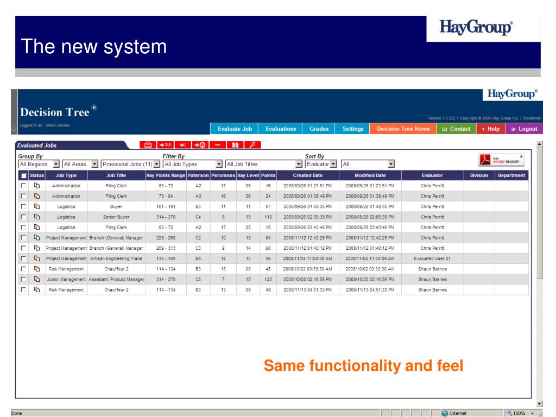Click the red Print toolbar icon
The height and width of the screenshot is (417, 556).
[x=148, y=144]
